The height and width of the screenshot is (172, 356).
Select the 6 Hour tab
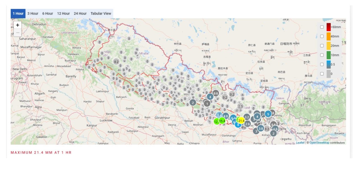tap(48, 13)
